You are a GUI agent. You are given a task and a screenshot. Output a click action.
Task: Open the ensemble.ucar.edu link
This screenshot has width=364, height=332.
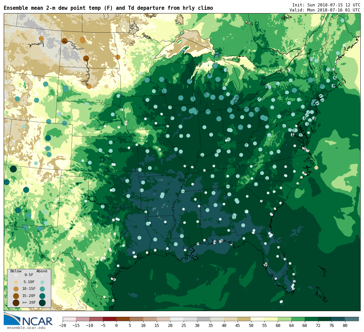point(26,328)
